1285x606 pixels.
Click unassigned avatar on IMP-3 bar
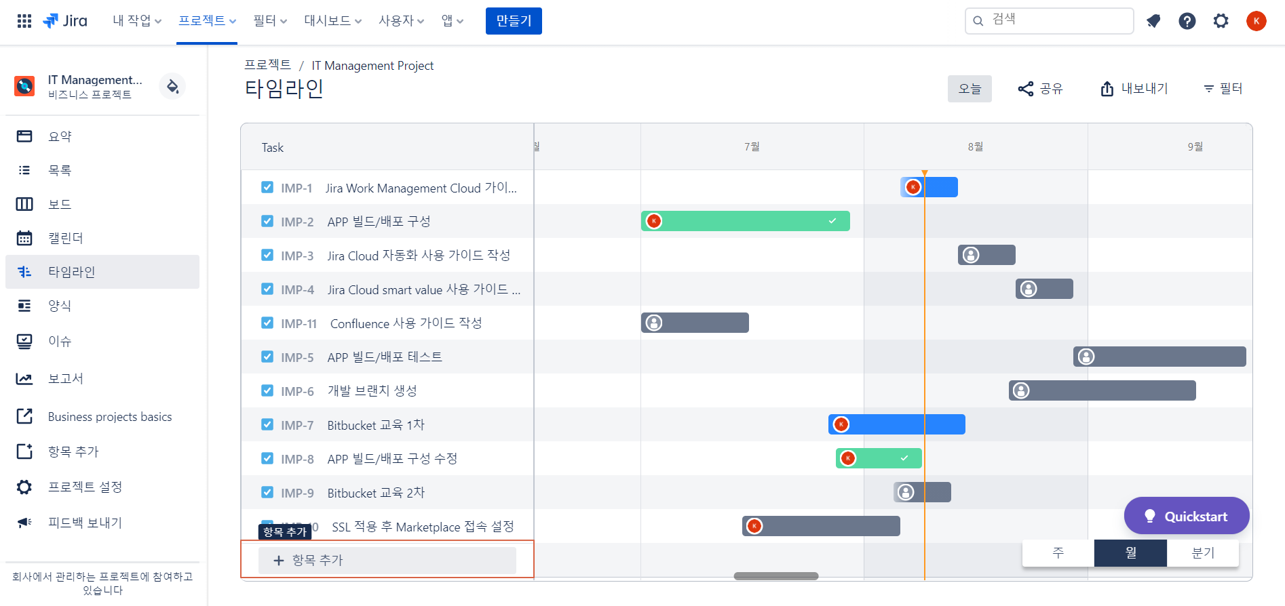(971, 255)
